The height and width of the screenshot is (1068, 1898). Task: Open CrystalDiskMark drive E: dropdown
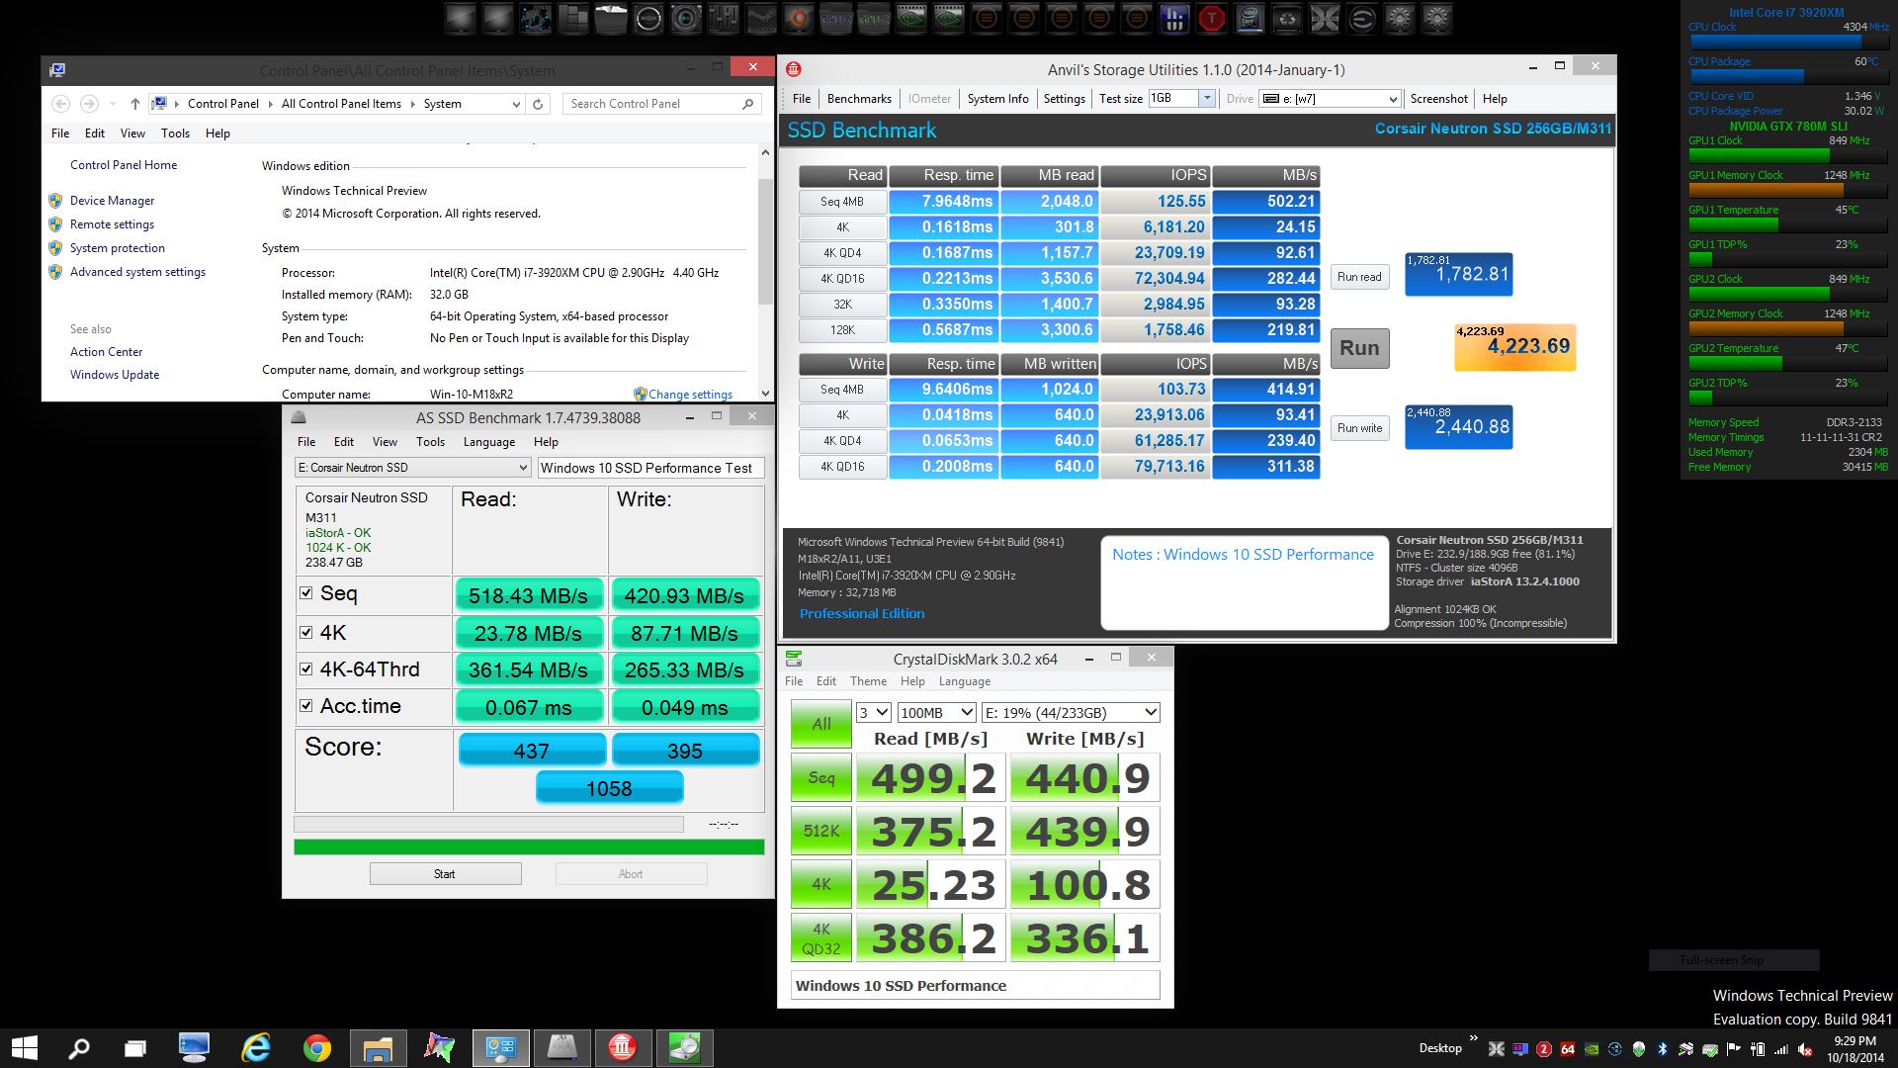(x=1071, y=713)
